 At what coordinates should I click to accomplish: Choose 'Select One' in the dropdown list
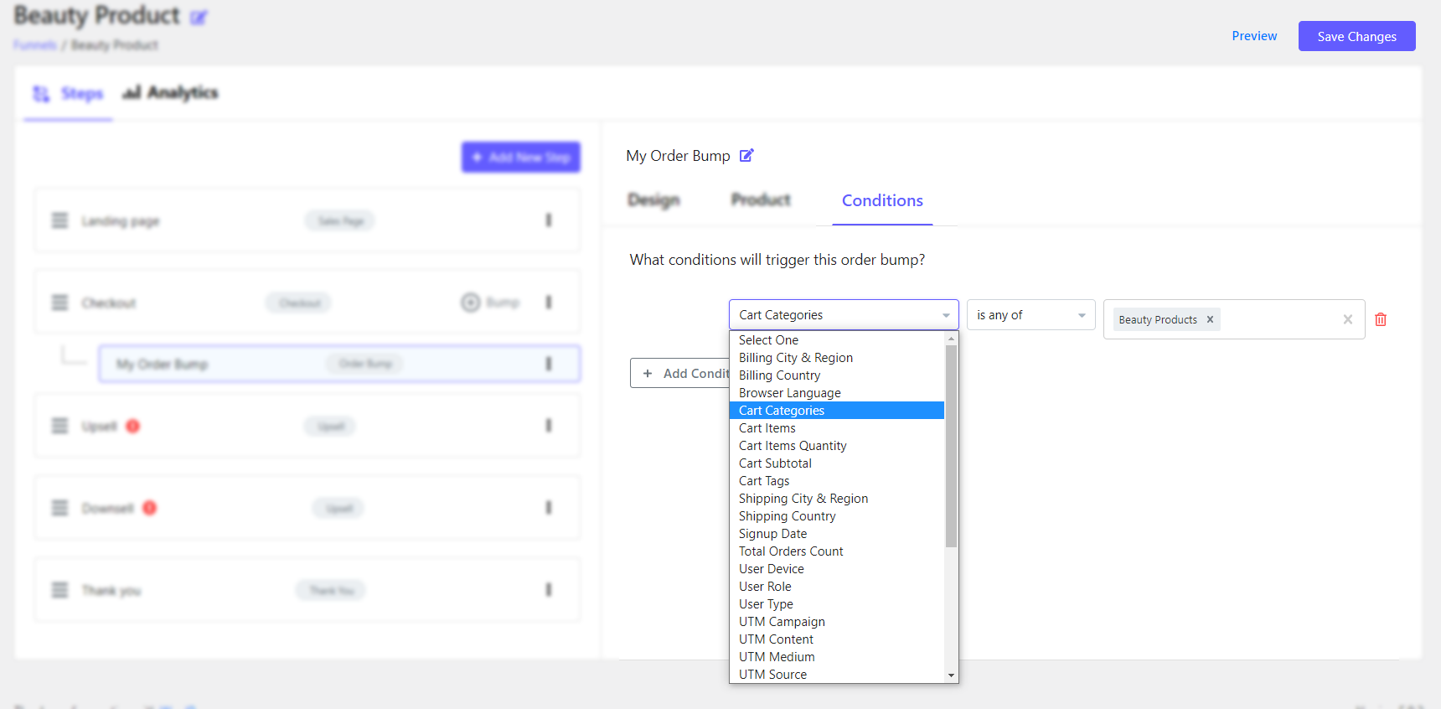click(x=837, y=340)
